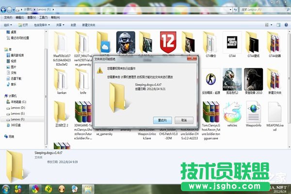Click the Windows Start button on taskbar

6,188
